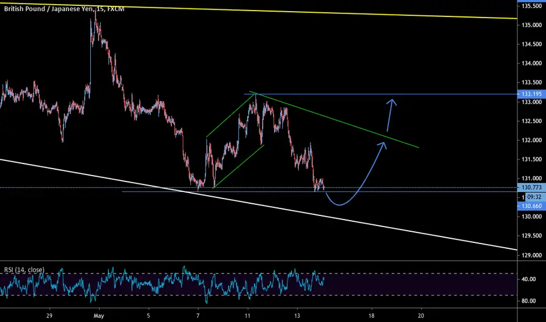Click the blue RSI line plot
Screen dimensions: 546x322
point(162,284)
